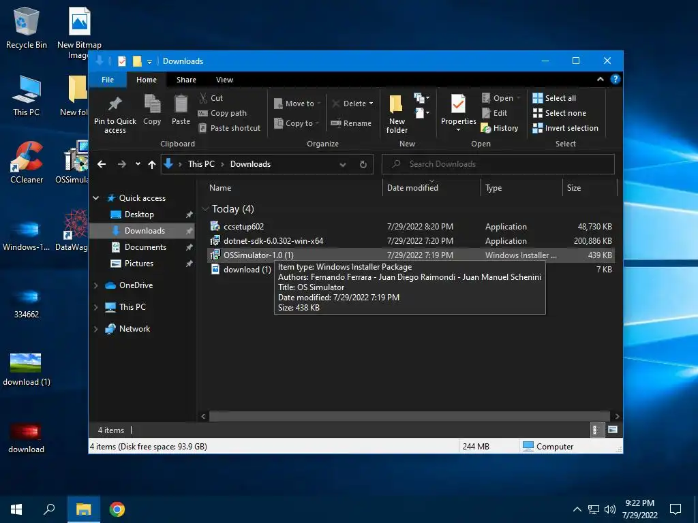Click Copy path in the ribbon
Screen dimensions: 698x523
point(222,113)
